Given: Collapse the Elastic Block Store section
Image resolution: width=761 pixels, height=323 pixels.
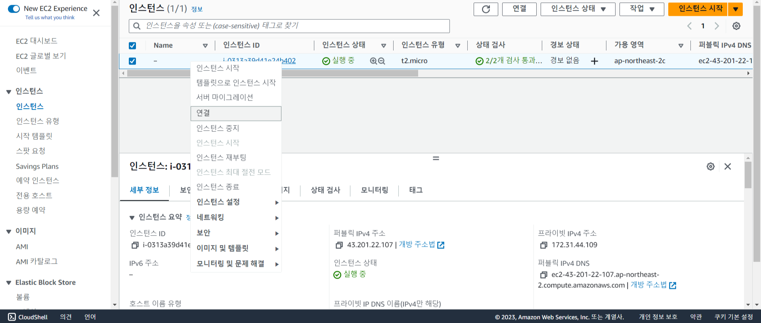Looking at the screenshot, I should [x=9, y=283].
